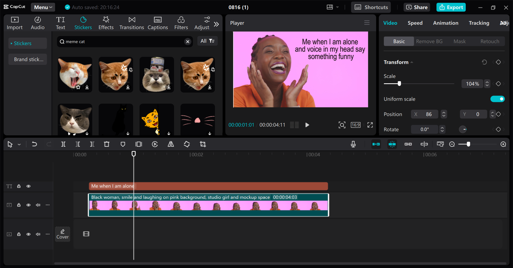
Task: Click the timeline zoom slider handle
Action: click(x=468, y=144)
